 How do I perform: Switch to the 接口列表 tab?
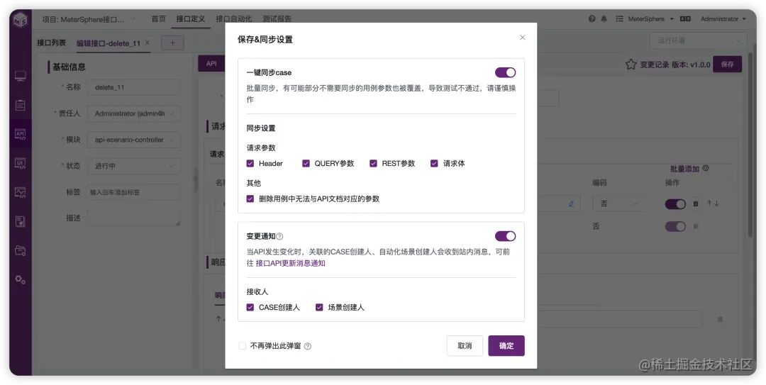(51, 43)
